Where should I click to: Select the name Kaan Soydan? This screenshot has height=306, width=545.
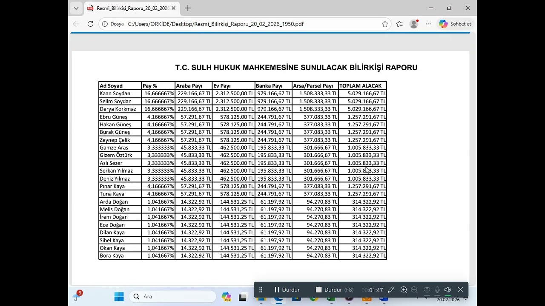click(x=115, y=93)
